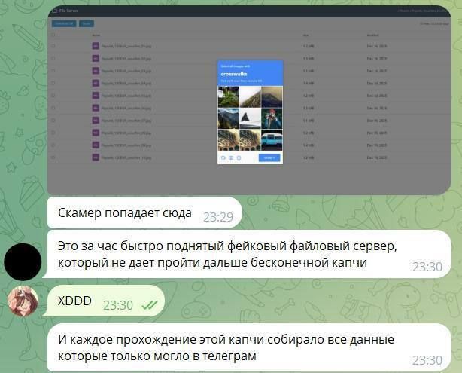Select the sea rock captcha tile
This screenshot has width=462, height=373.
(250, 118)
